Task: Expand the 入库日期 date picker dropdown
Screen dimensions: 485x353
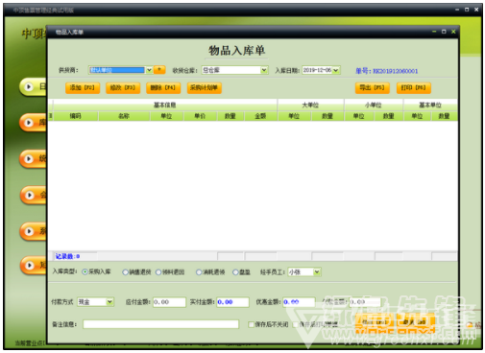Action: click(x=336, y=70)
